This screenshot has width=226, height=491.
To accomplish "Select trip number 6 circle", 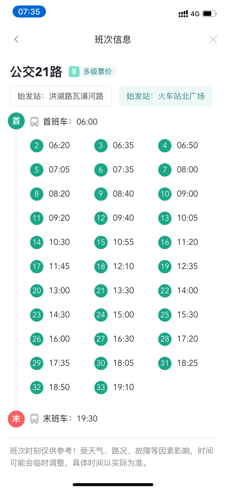I will (x=101, y=170).
